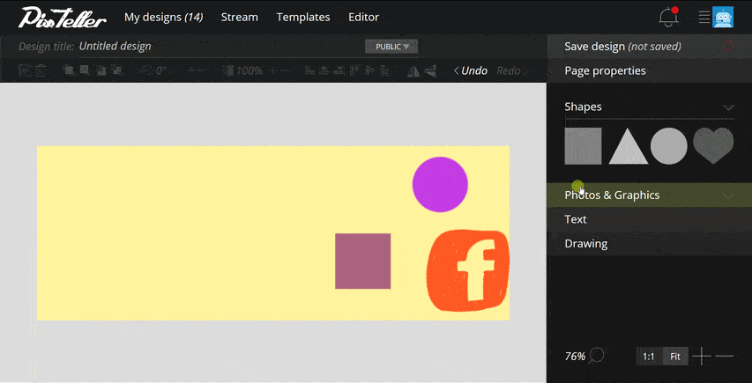Open the Templates page

[x=303, y=18]
